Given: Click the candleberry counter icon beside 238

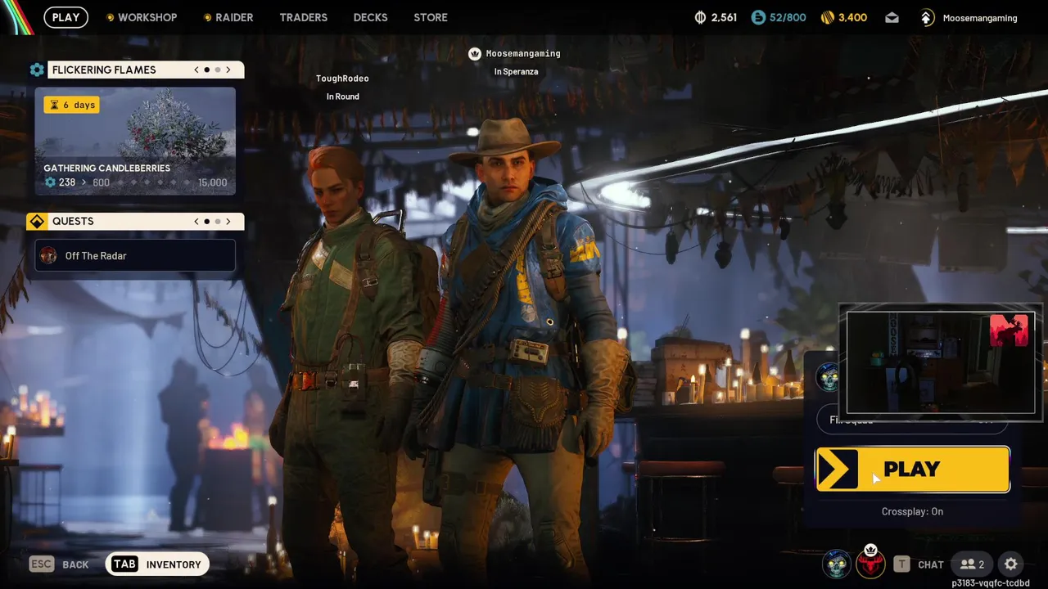Looking at the screenshot, I should coord(50,182).
